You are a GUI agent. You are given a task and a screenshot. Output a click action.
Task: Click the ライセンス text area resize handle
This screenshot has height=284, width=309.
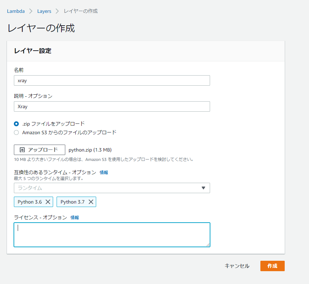pos(208,244)
